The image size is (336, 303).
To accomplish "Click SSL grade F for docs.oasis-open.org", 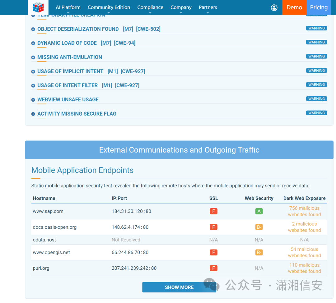I will [213, 227].
